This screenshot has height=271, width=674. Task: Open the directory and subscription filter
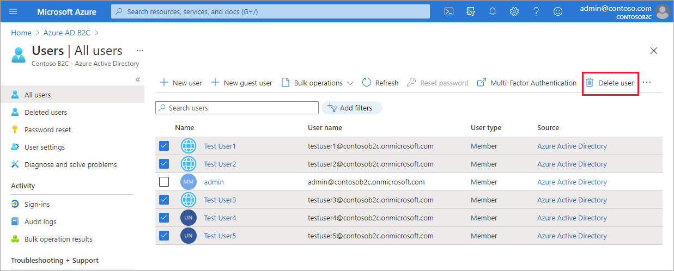pyautogui.click(x=471, y=11)
